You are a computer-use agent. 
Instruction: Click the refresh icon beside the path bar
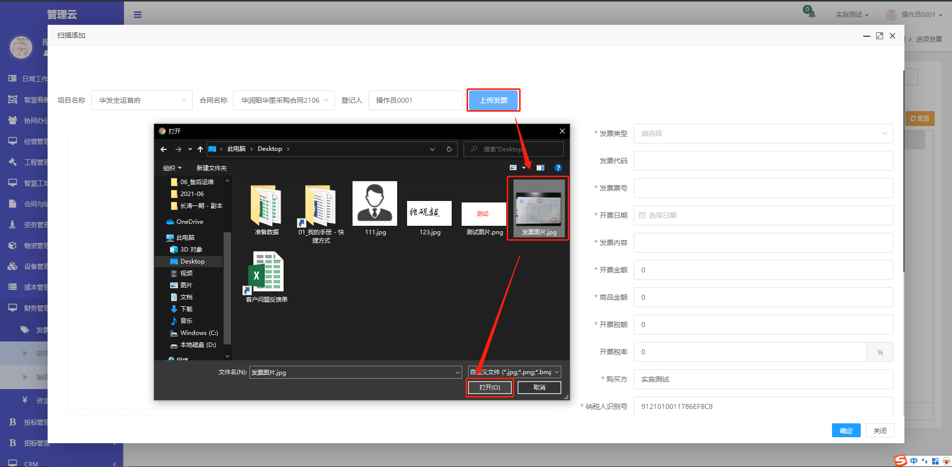pyautogui.click(x=449, y=149)
